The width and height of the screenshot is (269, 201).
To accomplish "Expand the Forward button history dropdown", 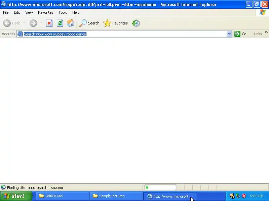I will point(41,23).
